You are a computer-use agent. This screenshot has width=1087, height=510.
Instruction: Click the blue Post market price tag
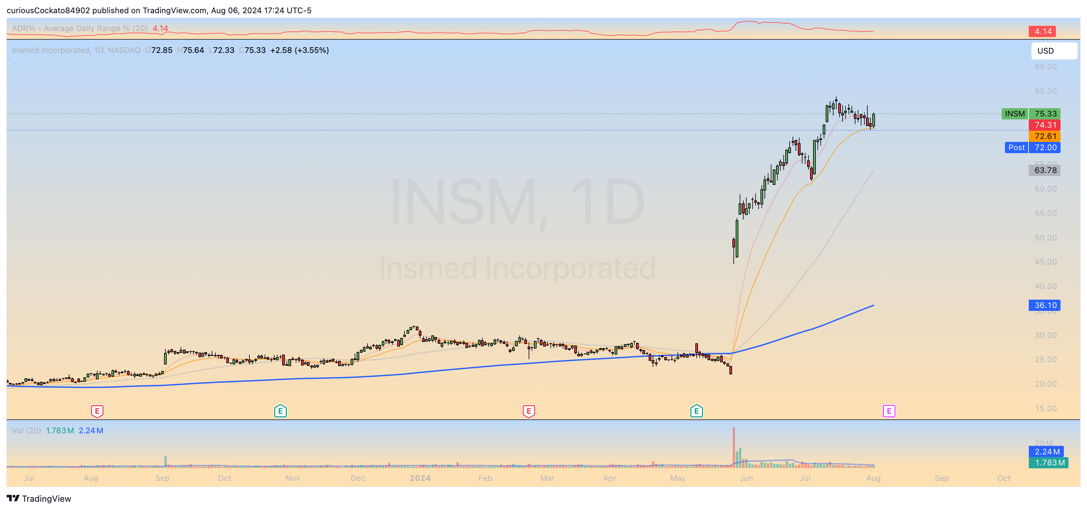1016,147
